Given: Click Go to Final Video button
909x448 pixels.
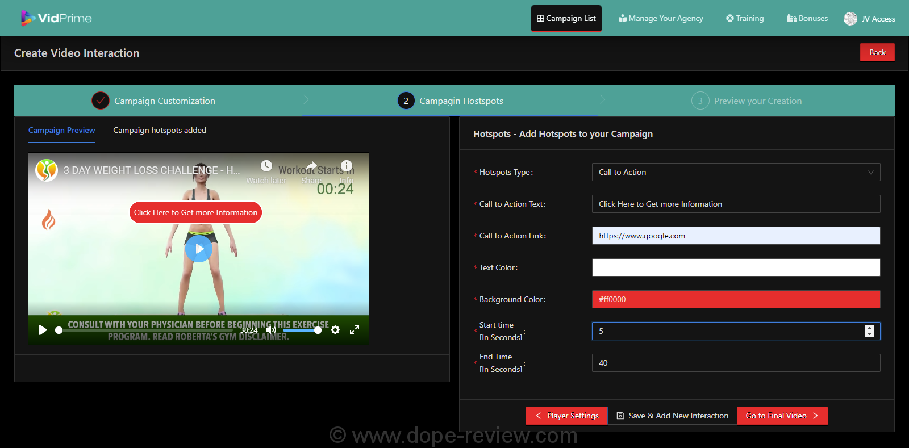Looking at the screenshot, I should click(782, 416).
